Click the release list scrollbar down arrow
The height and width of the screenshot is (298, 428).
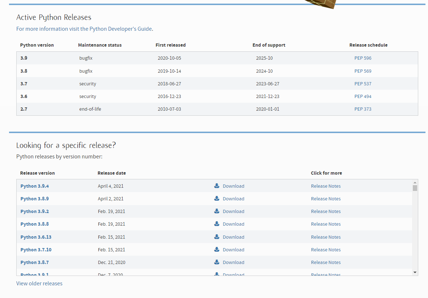(415, 272)
